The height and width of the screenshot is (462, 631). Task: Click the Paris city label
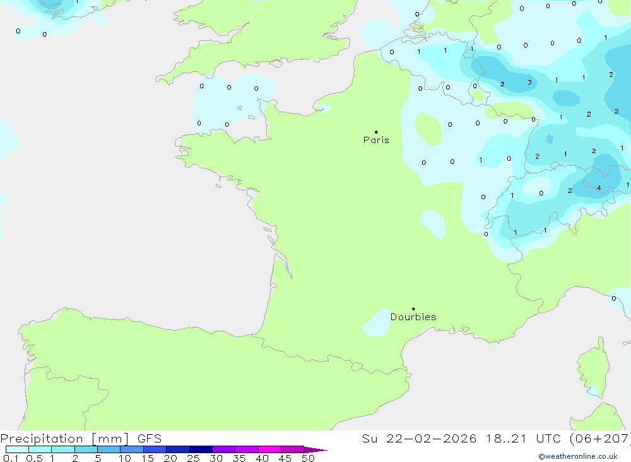point(376,140)
